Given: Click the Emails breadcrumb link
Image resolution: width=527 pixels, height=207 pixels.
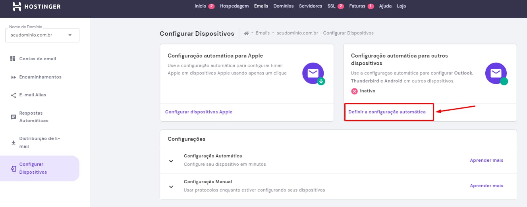Looking at the screenshot, I should click(263, 33).
